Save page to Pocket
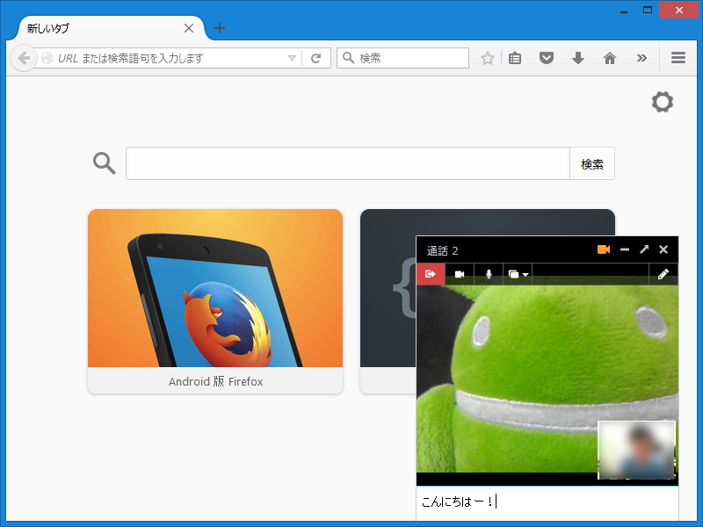The width and height of the screenshot is (703, 527). click(546, 58)
